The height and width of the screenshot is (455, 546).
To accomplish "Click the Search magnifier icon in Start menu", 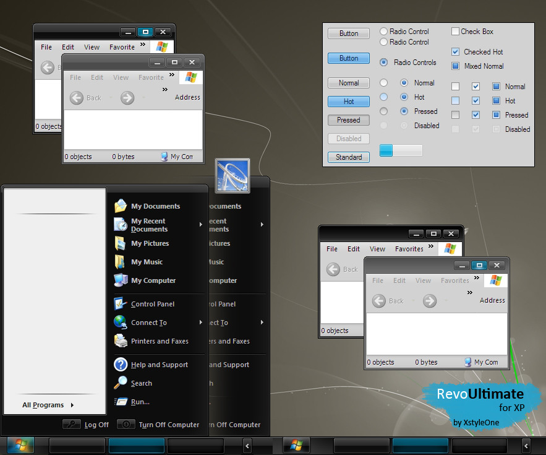I will tap(121, 383).
